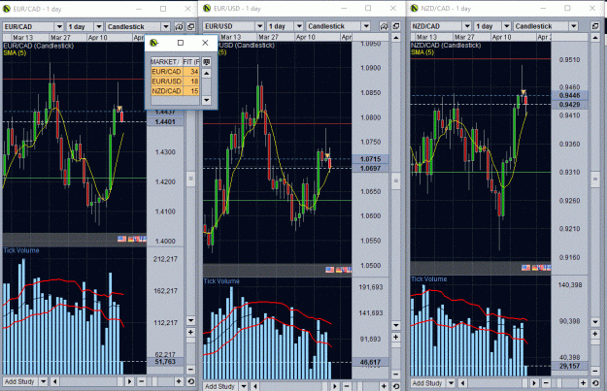Image resolution: width=607 pixels, height=391 pixels.
Task: Click Tick Volume label in NZD/CAD window
Action: [x=429, y=278]
